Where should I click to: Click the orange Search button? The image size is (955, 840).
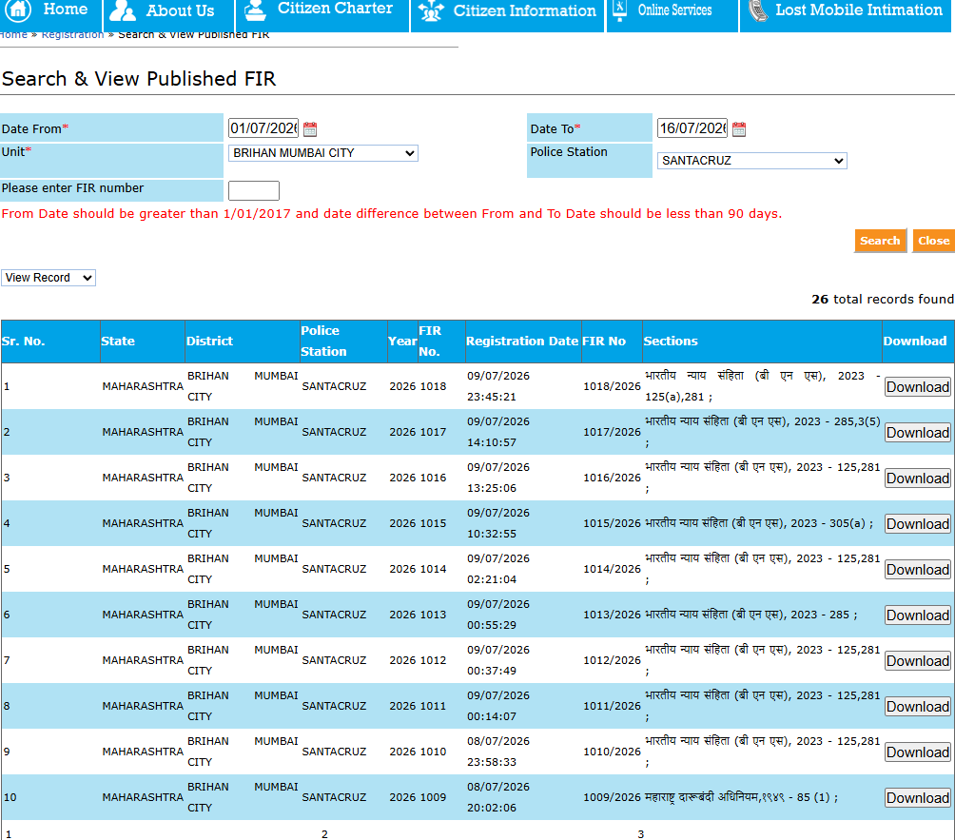click(x=880, y=241)
